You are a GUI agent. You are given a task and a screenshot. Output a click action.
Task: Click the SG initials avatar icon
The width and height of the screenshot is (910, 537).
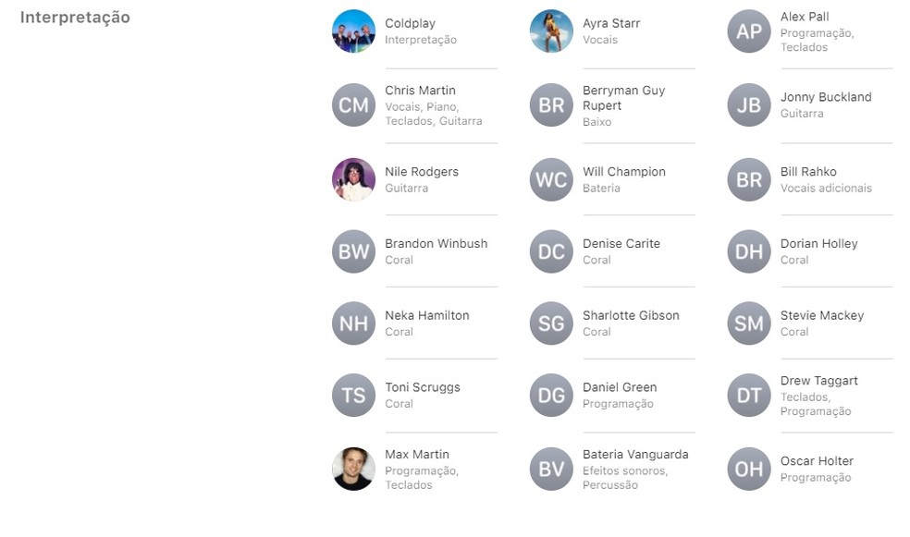[x=551, y=323]
